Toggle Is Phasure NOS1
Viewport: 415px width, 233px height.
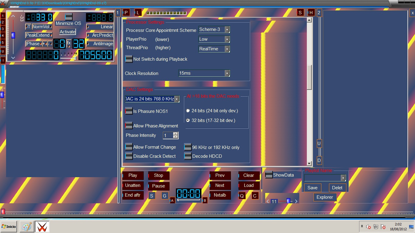129,111
